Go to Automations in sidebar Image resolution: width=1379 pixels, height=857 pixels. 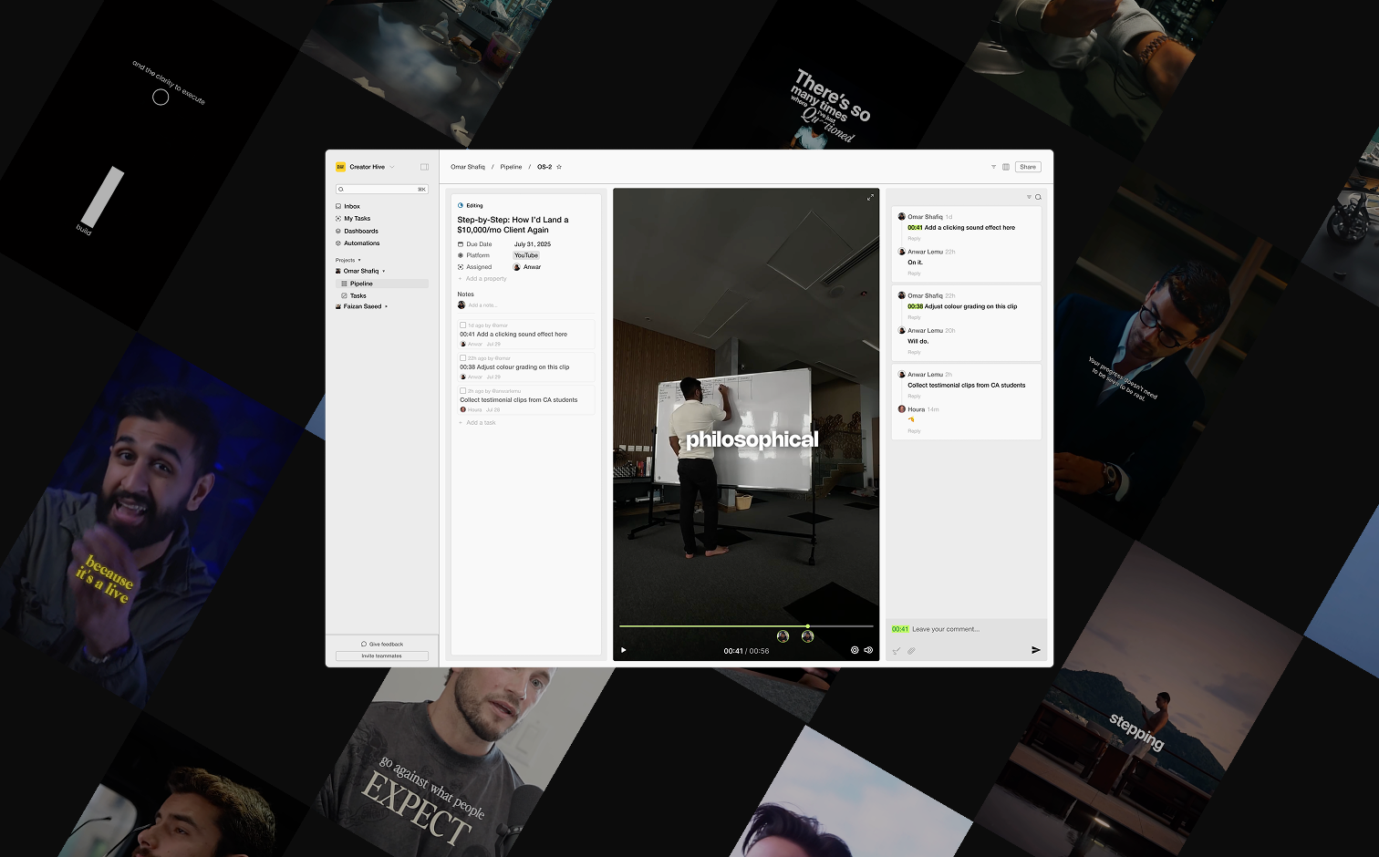(x=361, y=243)
